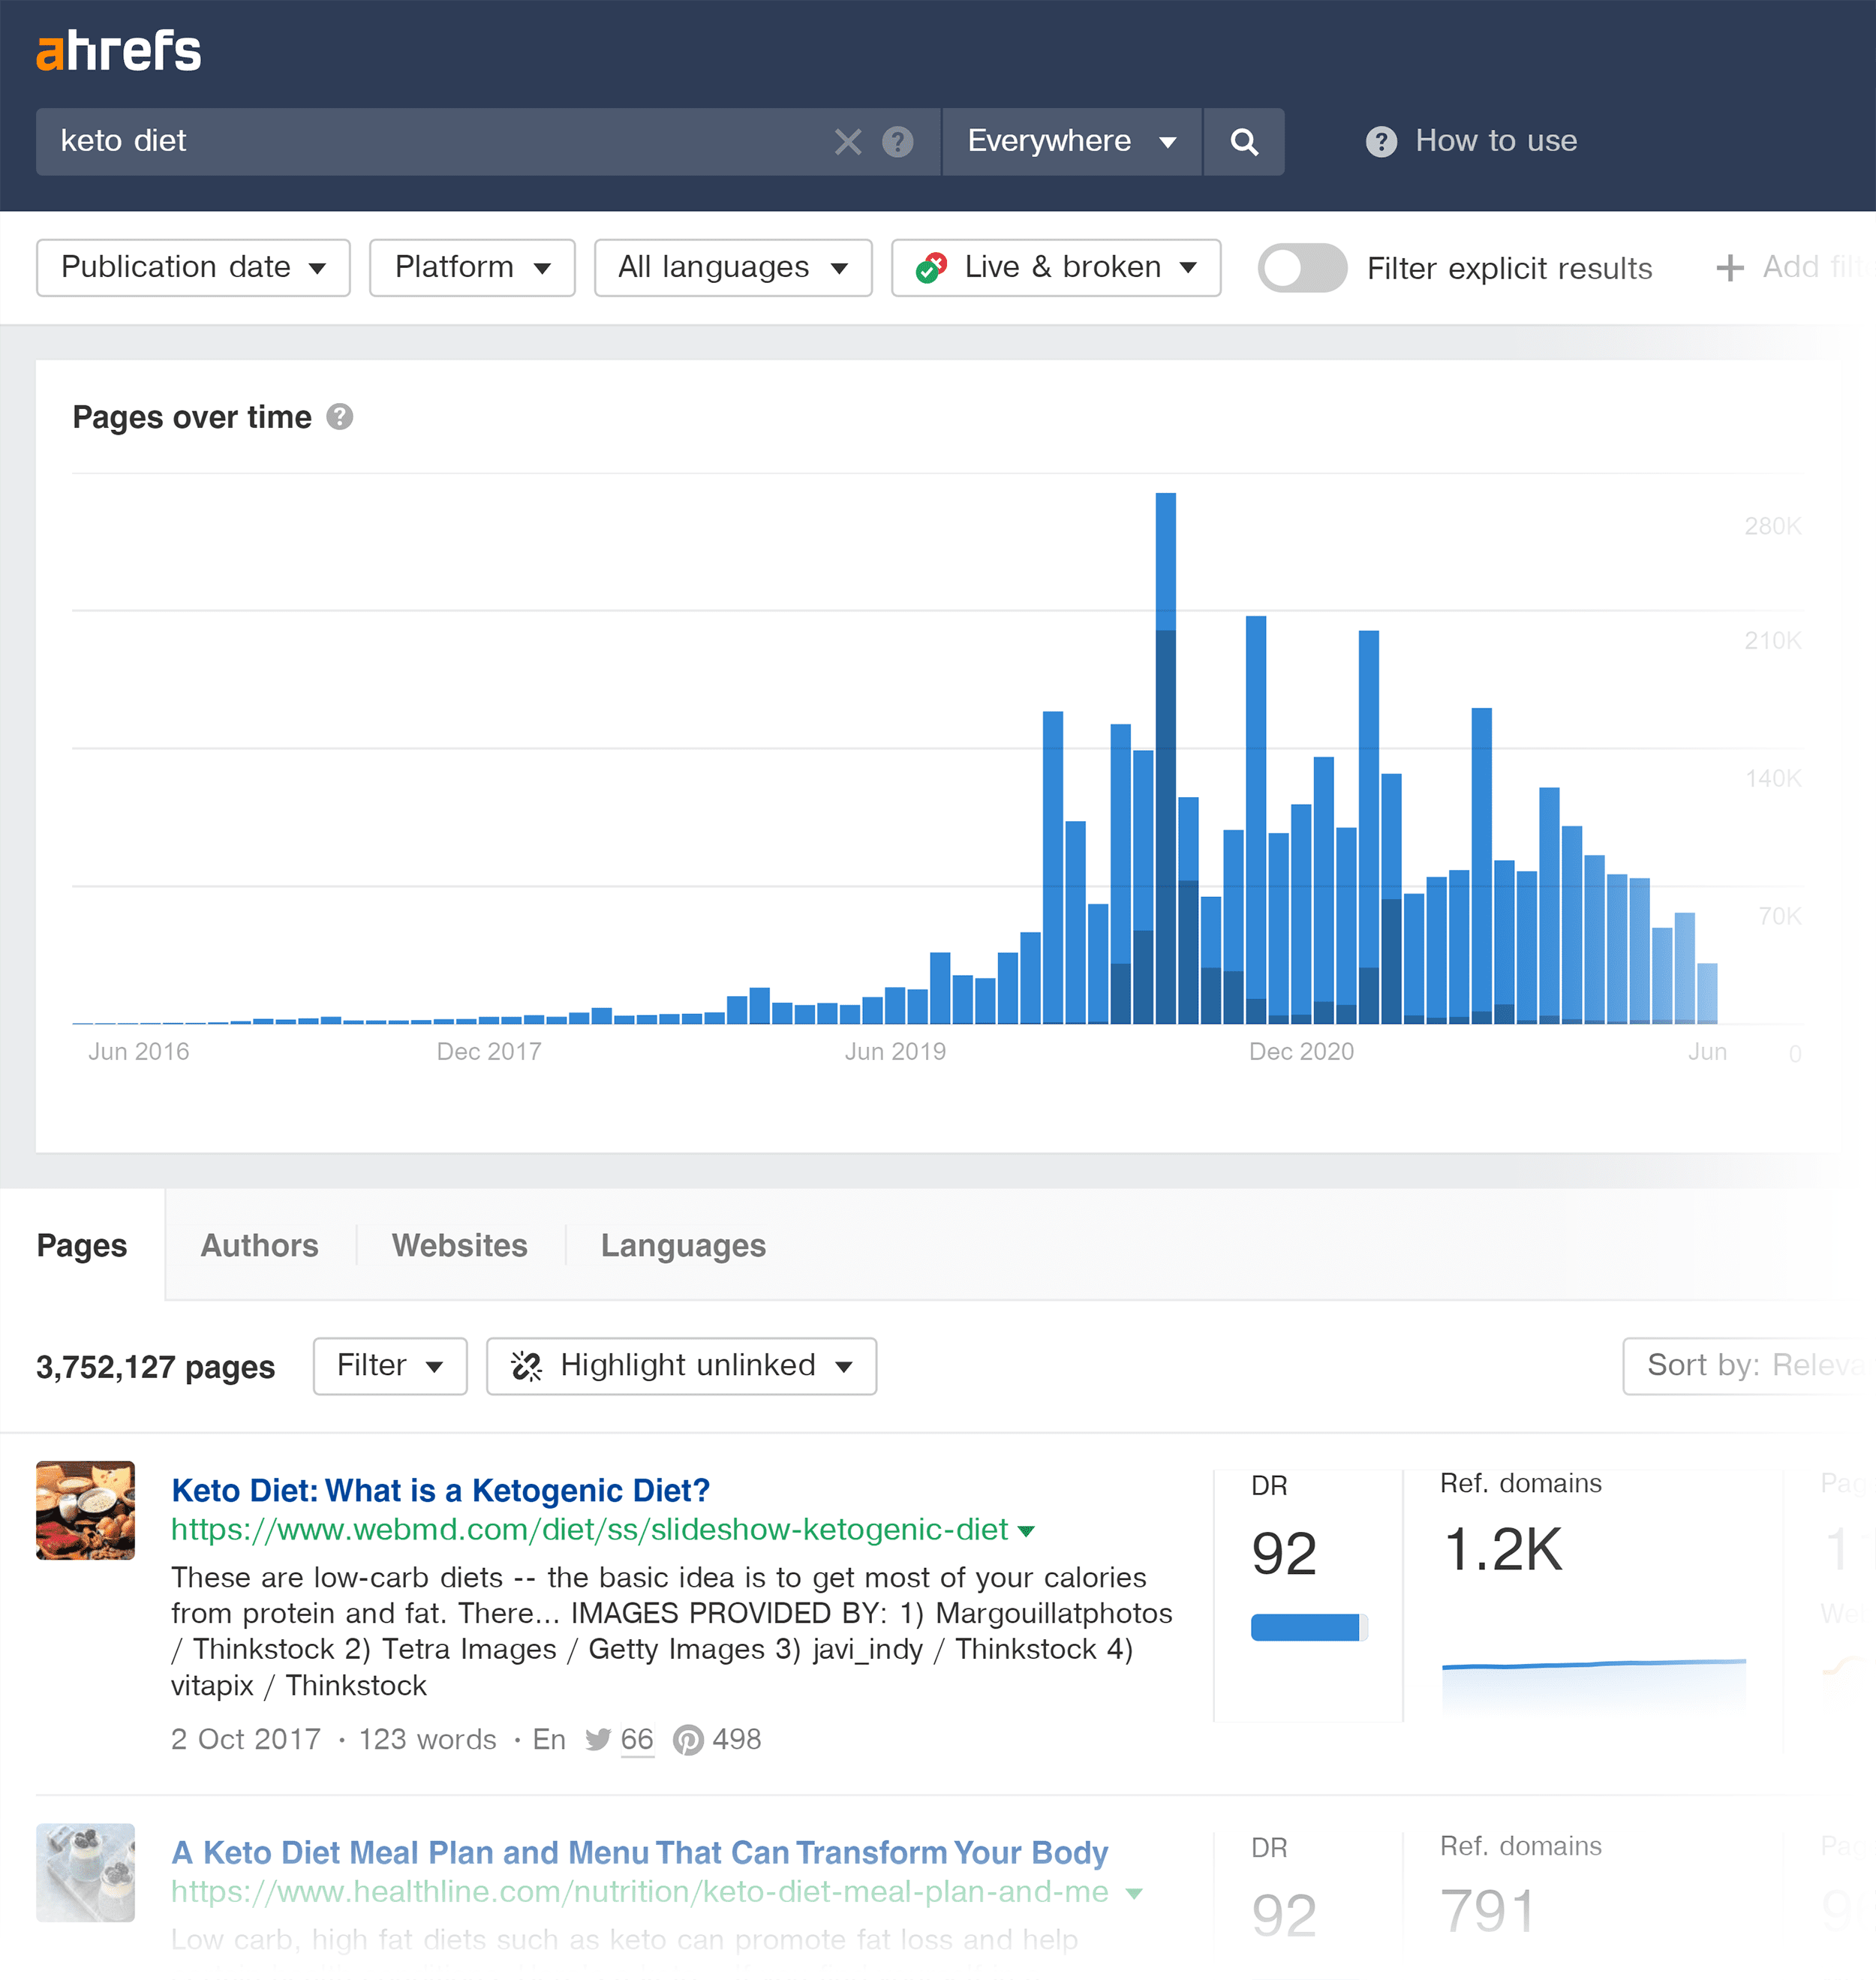Click the WebMD DR progress bar
This screenshot has height=1980, width=1876.
1309,1628
